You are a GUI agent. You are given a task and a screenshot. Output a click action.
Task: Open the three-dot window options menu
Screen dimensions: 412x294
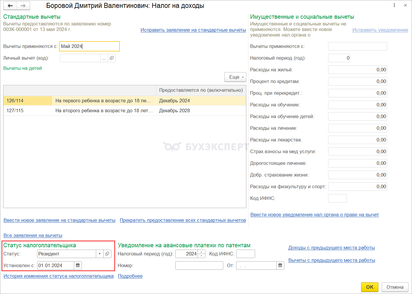394,5
